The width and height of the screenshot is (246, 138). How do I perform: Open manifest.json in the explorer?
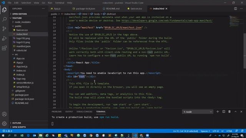[23, 46]
